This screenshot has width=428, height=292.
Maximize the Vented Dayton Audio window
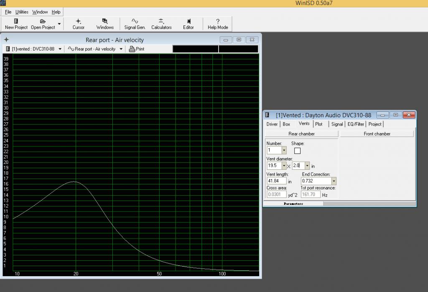395,115
